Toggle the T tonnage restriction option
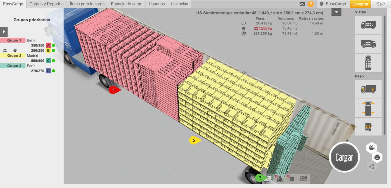 (291, 178)
